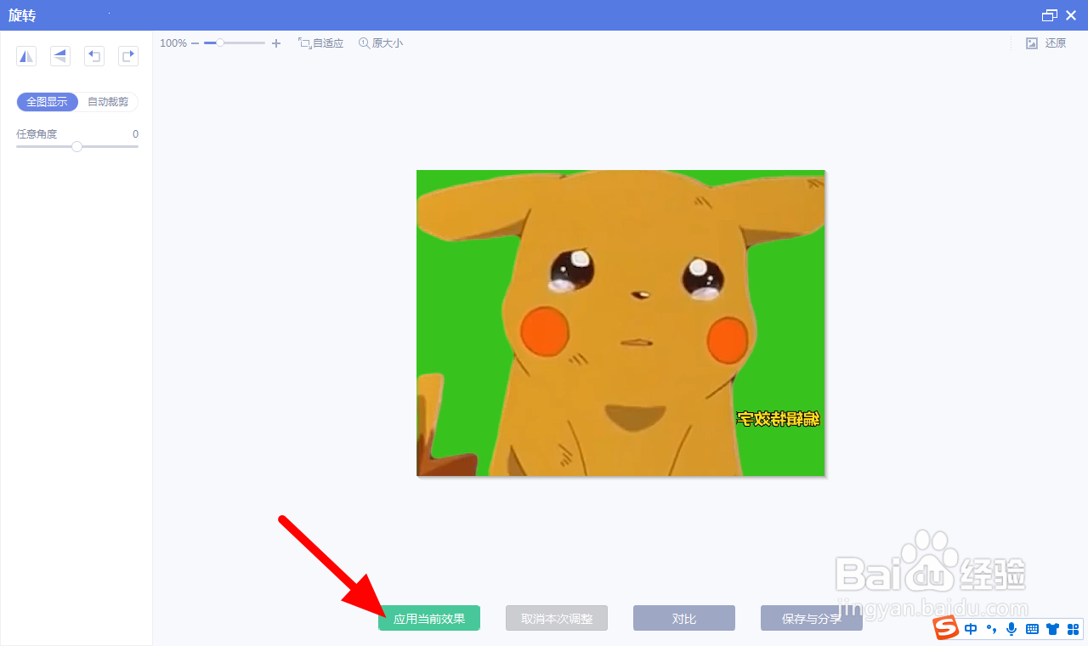Apply the effect with 应用当前效果
The height and width of the screenshot is (646, 1088).
click(429, 618)
